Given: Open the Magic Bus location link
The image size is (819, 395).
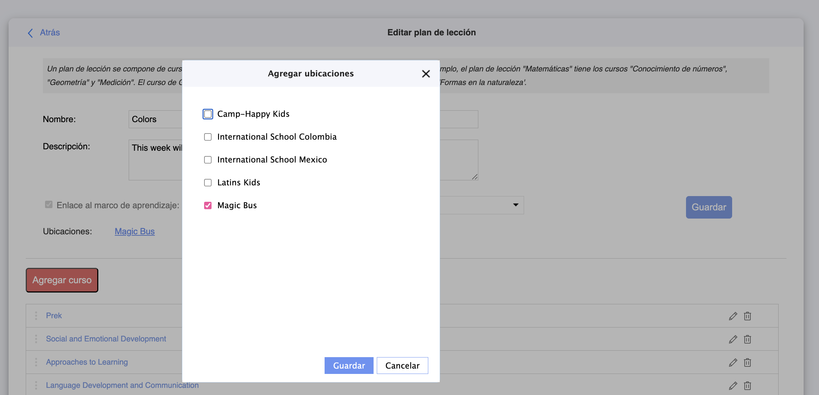Looking at the screenshot, I should tap(134, 231).
